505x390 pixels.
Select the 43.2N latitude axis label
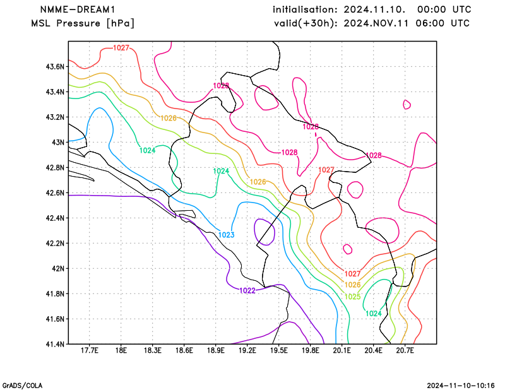pyautogui.click(x=55, y=117)
